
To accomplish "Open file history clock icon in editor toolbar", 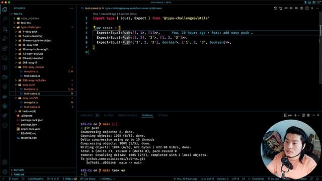I will [275, 8].
